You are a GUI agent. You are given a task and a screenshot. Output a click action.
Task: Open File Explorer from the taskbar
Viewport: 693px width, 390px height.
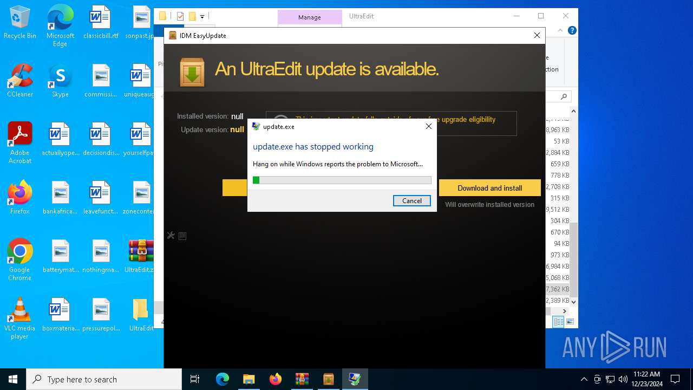coord(249,379)
